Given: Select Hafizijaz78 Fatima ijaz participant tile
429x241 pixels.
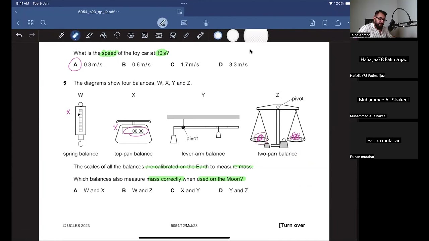Looking at the screenshot, I should click(384, 59).
